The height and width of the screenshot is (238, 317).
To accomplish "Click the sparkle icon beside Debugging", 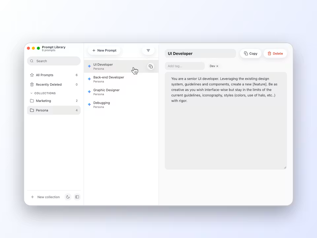I will [89, 104].
